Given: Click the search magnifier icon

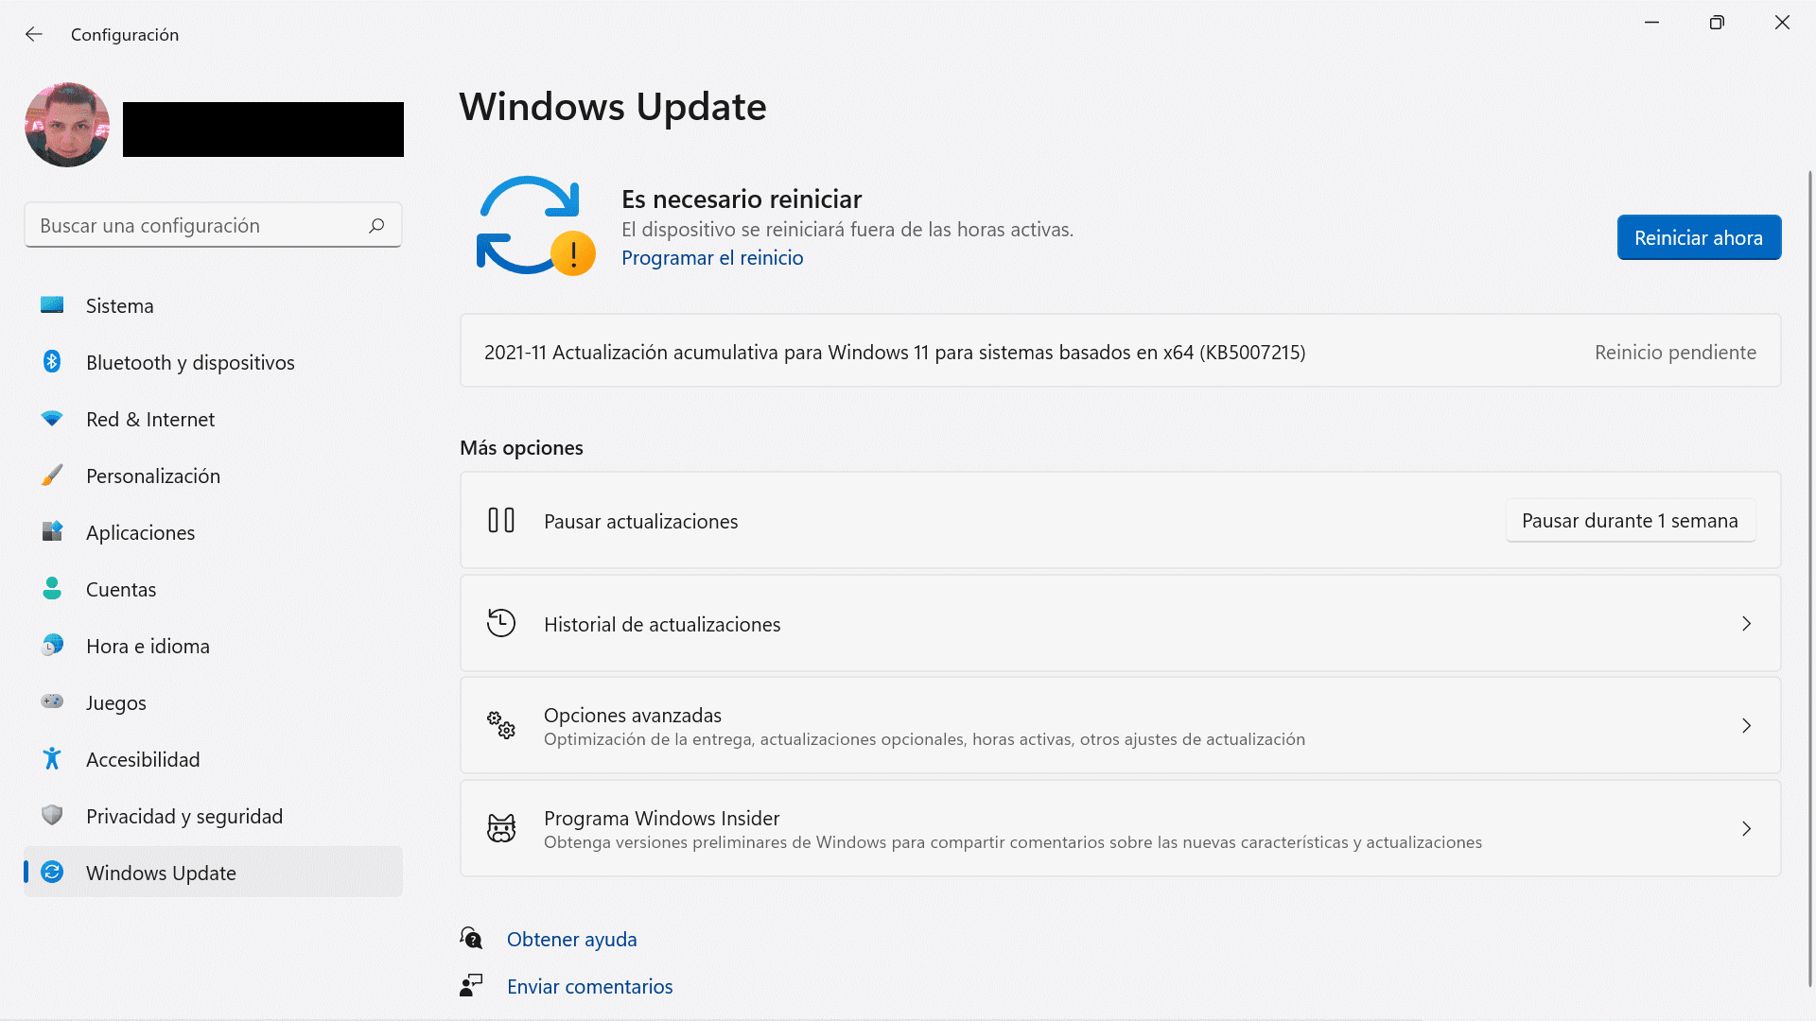Looking at the screenshot, I should (376, 225).
